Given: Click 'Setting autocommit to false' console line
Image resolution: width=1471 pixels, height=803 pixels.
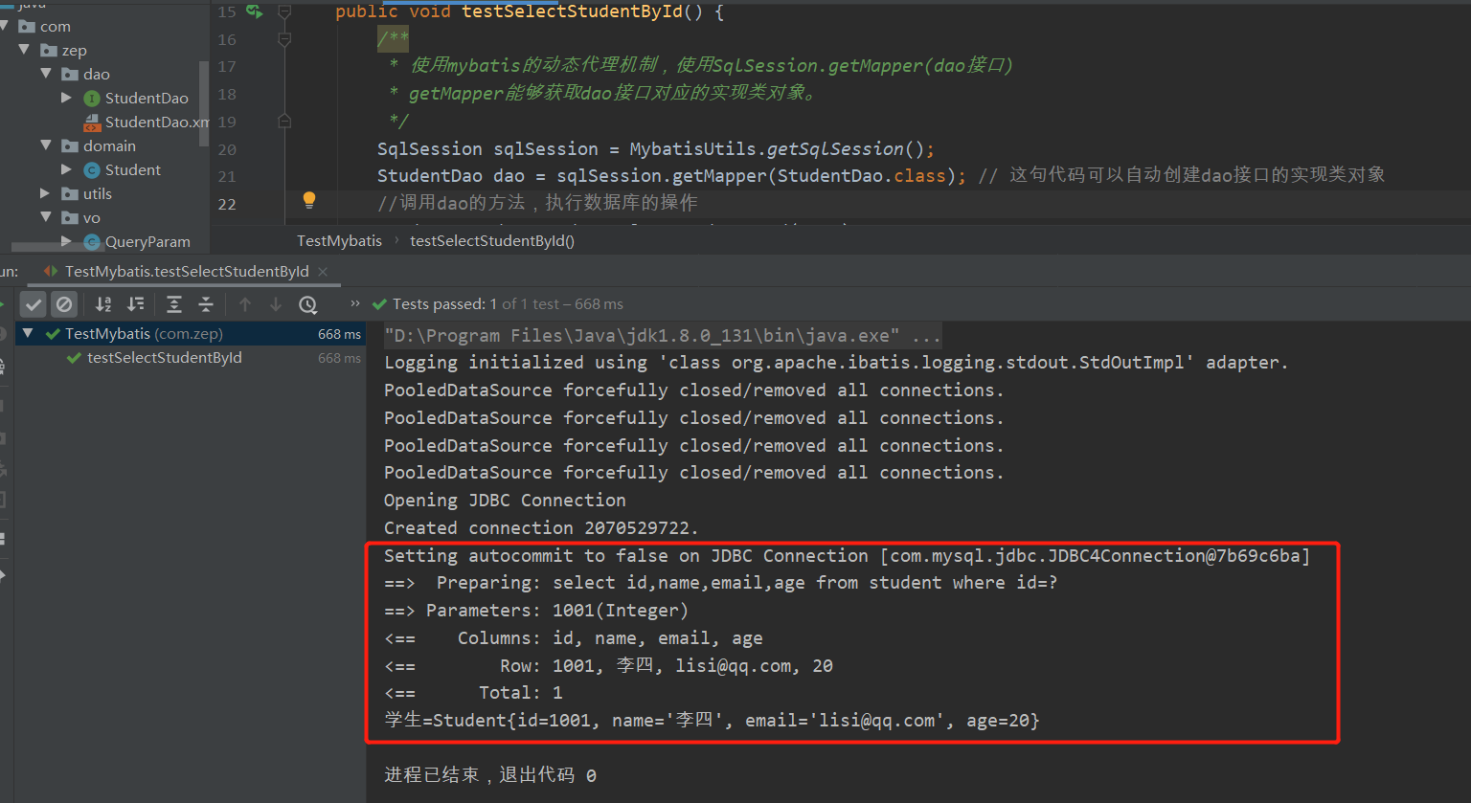Looking at the screenshot, I should pos(847,556).
